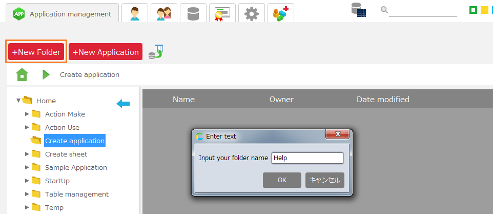Click the database import icon beside New Application

click(156, 52)
